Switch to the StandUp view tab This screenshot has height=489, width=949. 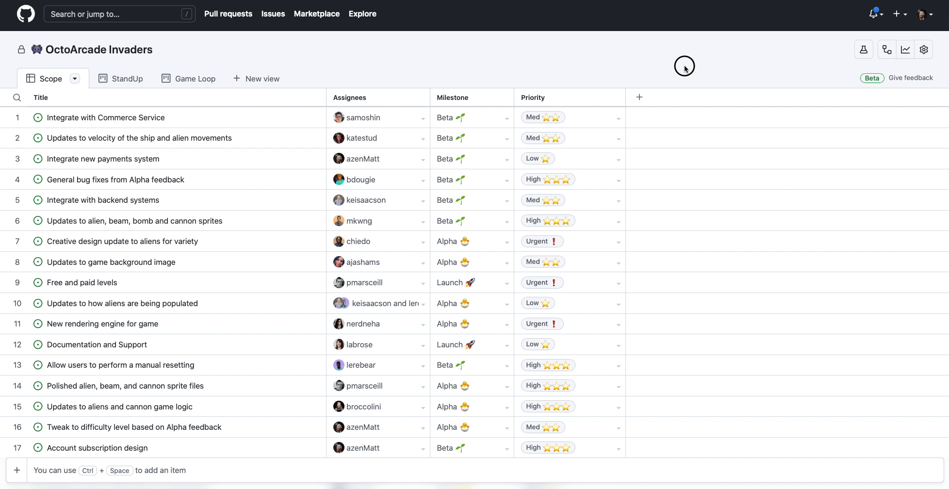tap(121, 79)
